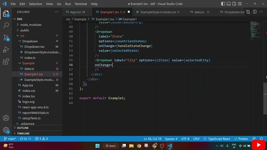Split the editor to the right
The height and width of the screenshot is (150, 267).
click(x=255, y=12)
